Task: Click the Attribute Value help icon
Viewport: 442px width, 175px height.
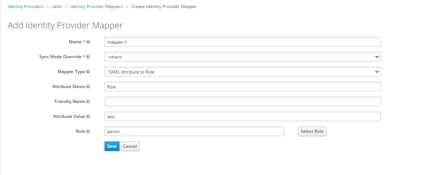Action: click(x=88, y=116)
